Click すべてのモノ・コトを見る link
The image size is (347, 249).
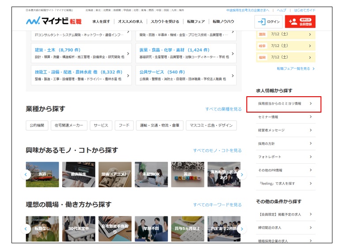click(x=217, y=151)
